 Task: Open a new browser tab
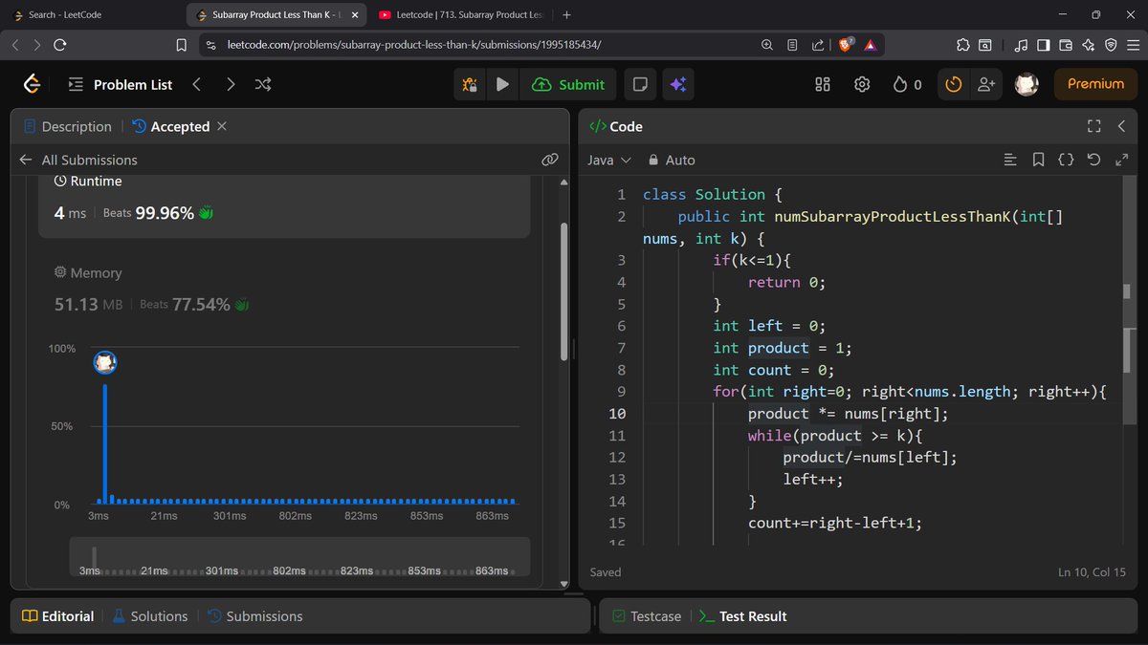click(566, 15)
